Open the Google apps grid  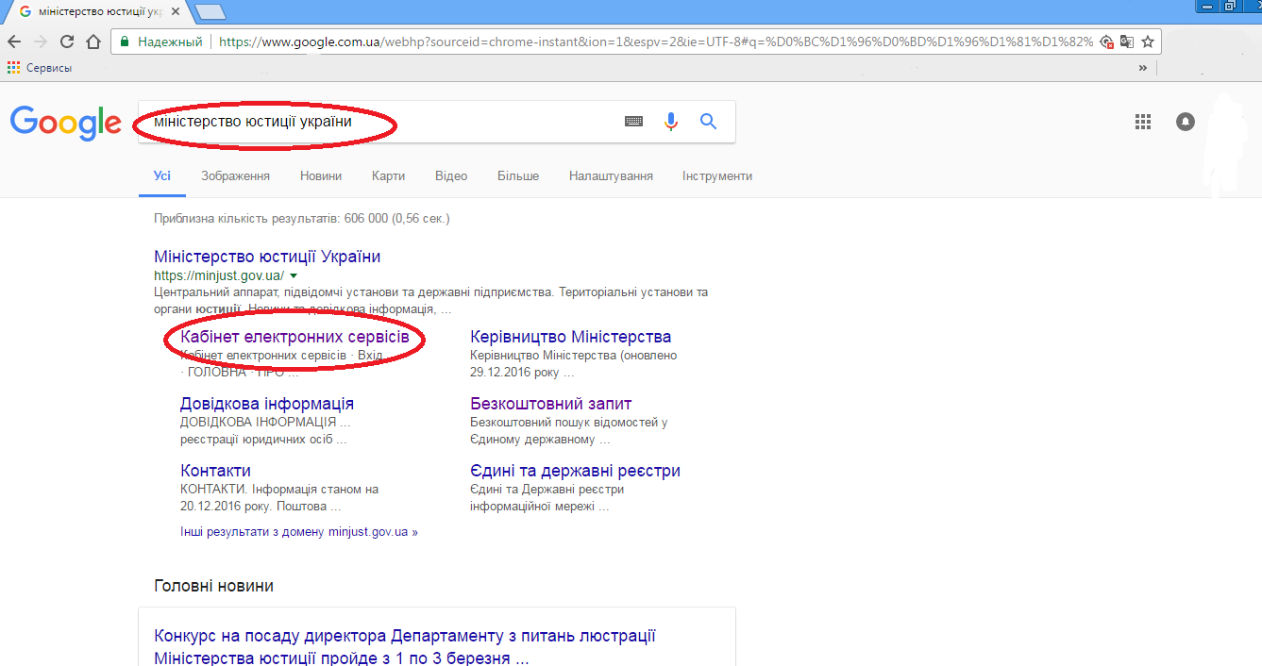[x=1143, y=121]
